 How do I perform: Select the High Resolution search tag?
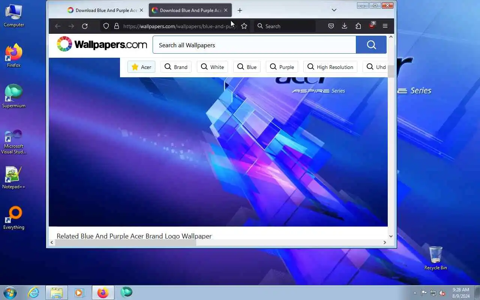(x=330, y=67)
